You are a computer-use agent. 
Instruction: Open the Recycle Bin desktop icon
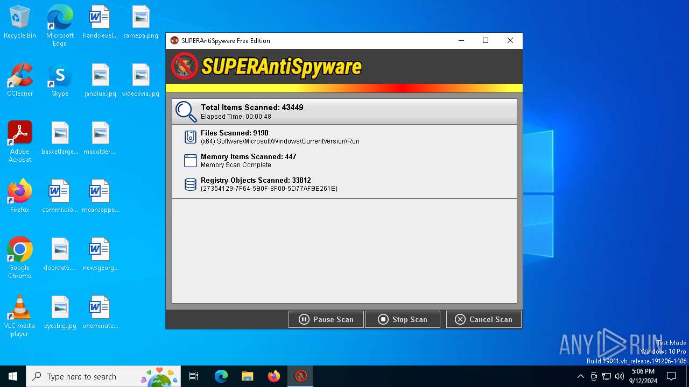20,23
